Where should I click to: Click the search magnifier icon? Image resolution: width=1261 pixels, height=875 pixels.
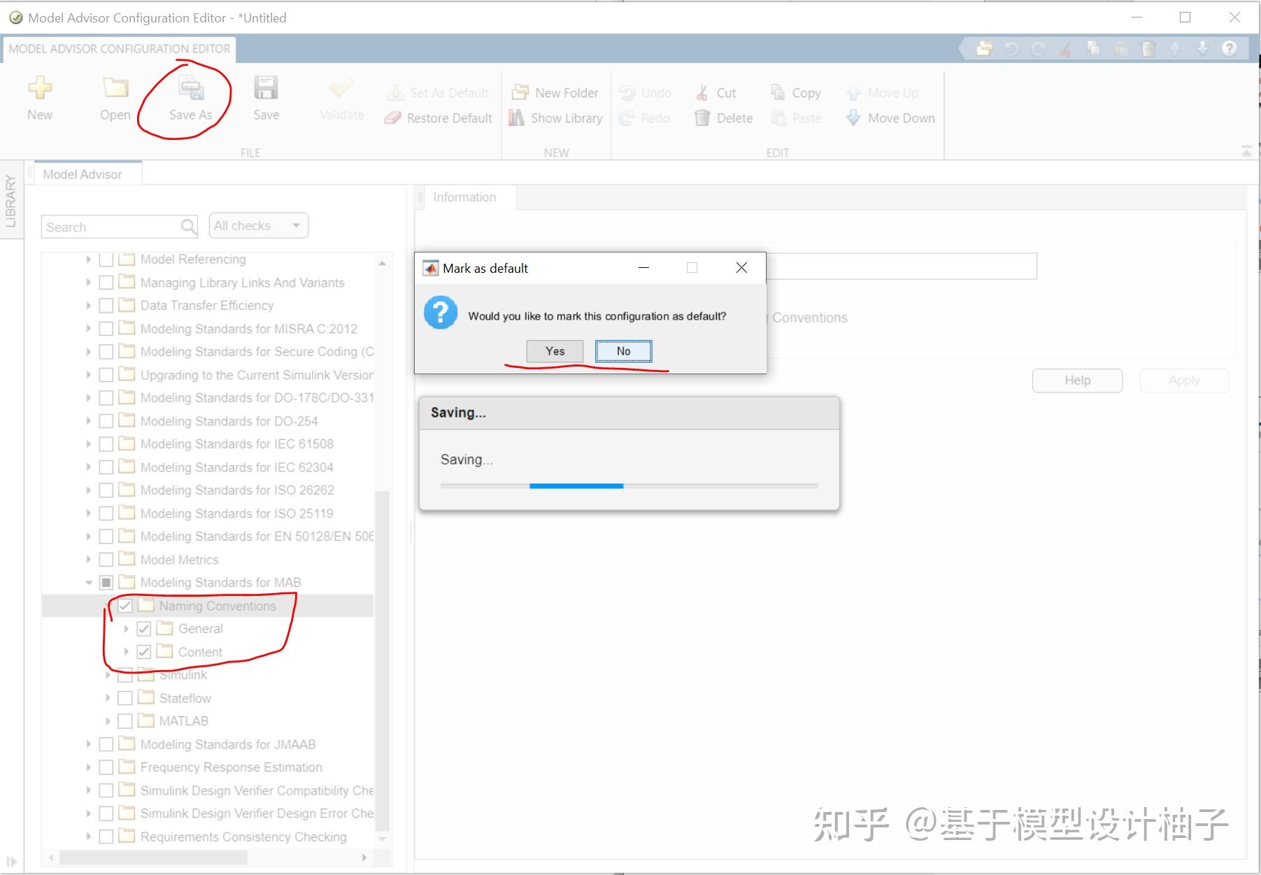pyautogui.click(x=188, y=227)
